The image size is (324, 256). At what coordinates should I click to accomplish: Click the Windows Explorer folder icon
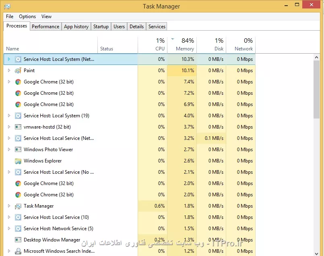pyautogui.click(x=18, y=161)
